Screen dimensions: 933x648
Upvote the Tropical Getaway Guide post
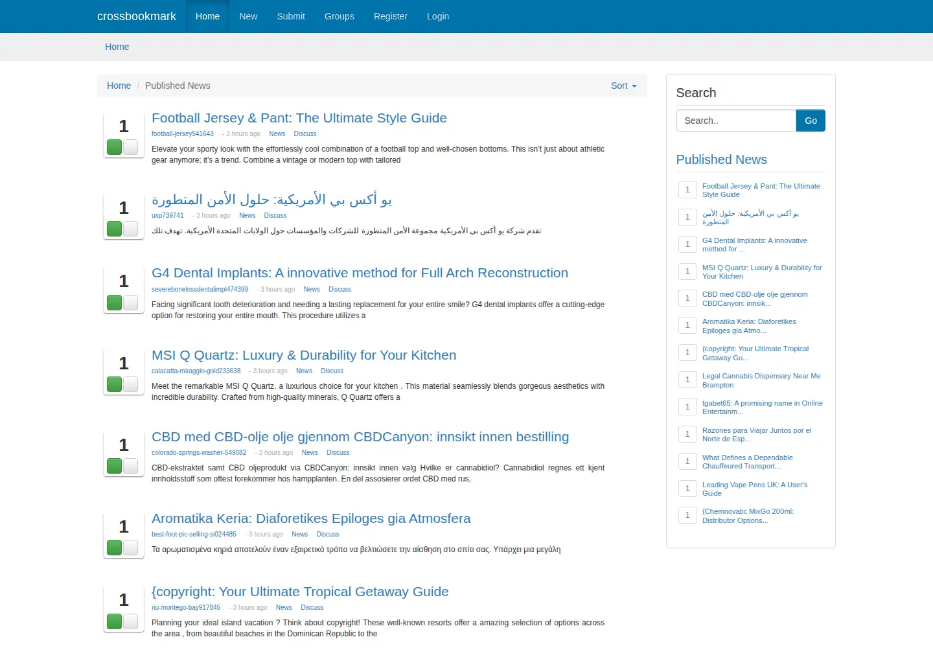(115, 621)
